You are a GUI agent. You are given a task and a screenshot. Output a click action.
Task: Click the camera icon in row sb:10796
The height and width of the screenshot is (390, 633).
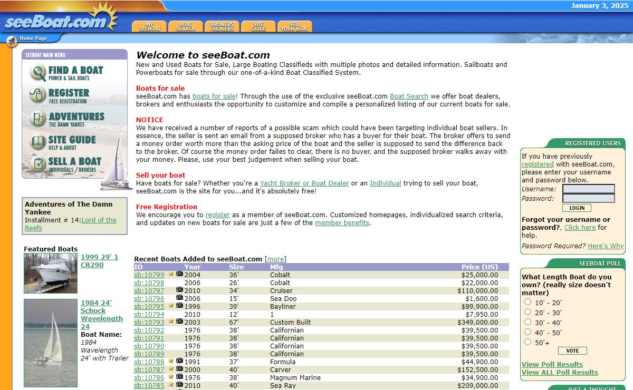coord(179,298)
